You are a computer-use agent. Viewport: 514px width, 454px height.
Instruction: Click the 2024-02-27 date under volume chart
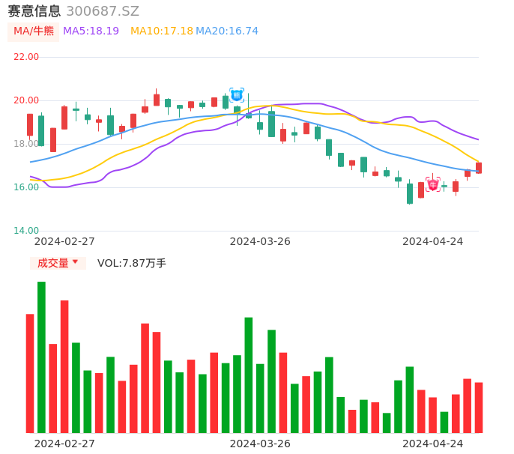pyautogui.click(x=64, y=444)
